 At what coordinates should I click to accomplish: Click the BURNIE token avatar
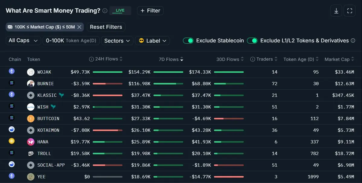click(x=31, y=84)
